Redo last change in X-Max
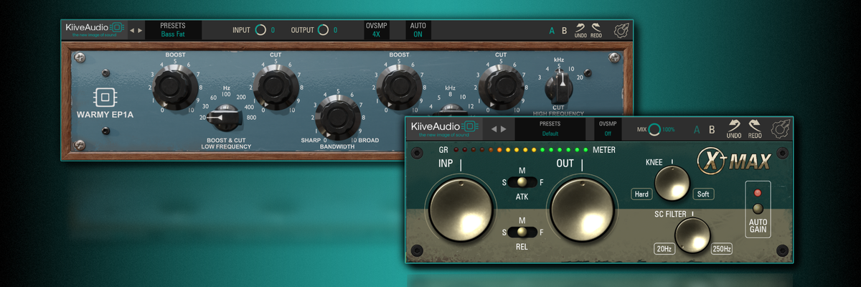This screenshot has width=861, height=287. pyautogui.click(x=755, y=129)
